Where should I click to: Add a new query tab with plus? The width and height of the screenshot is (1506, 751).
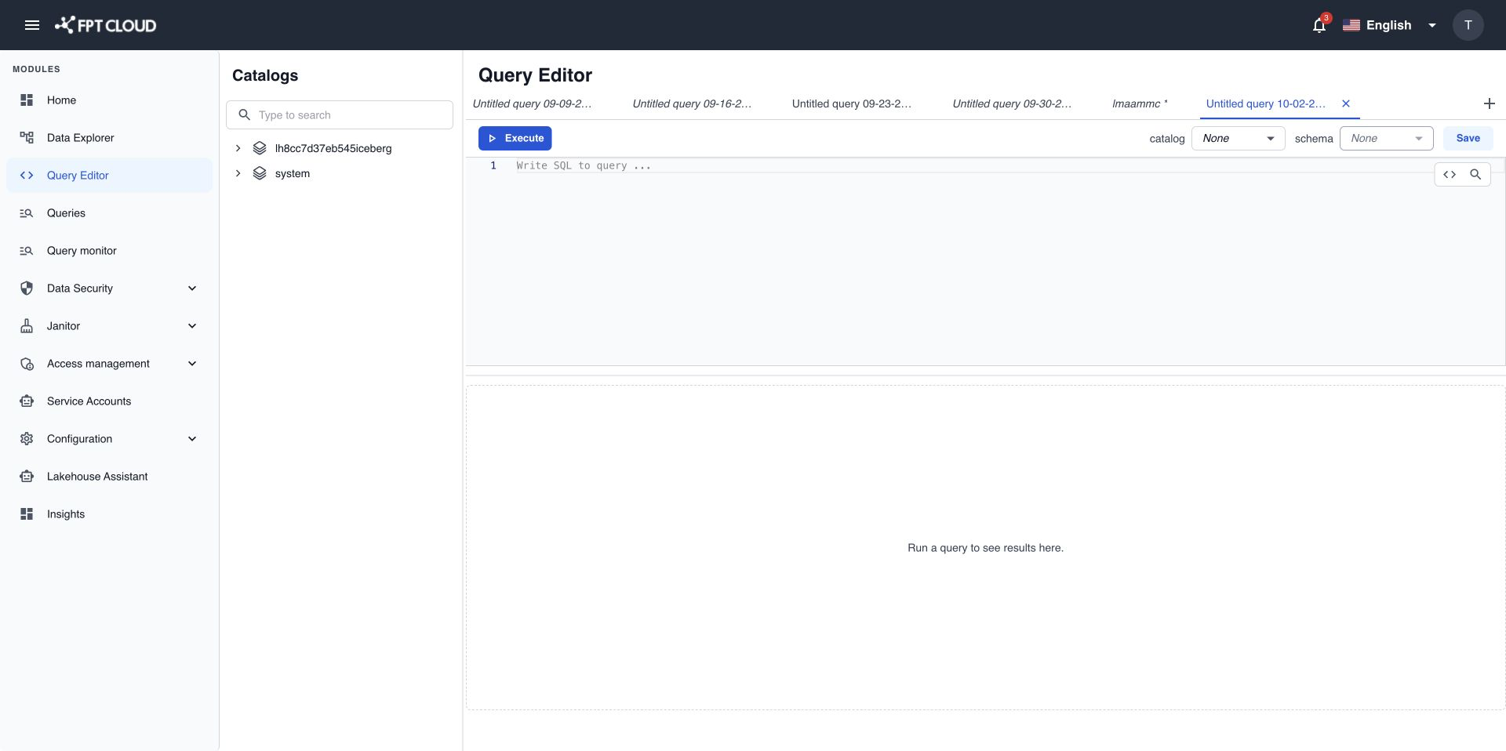coord(1490,103)
